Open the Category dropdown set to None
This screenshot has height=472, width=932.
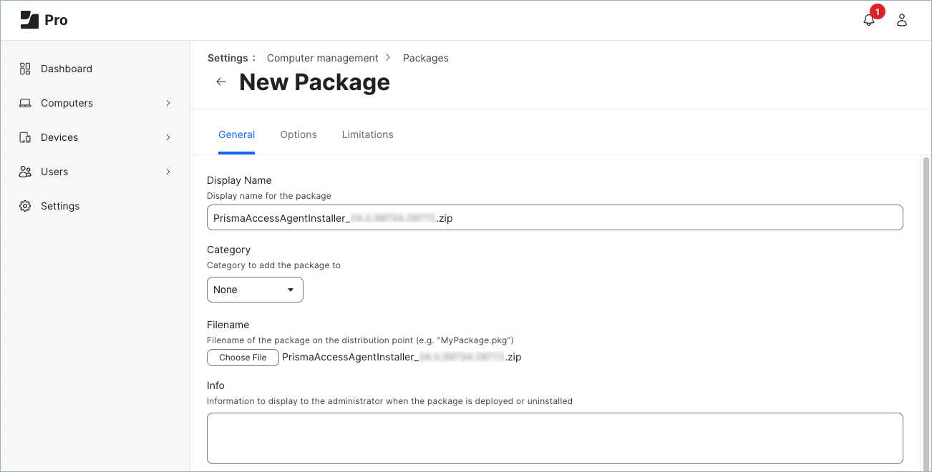click(255, 290)
